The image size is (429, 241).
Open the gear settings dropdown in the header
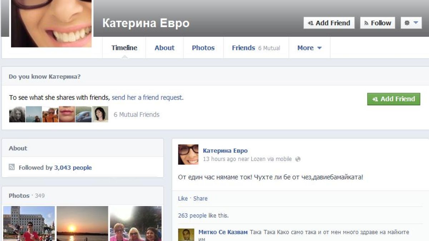point(411,23)
